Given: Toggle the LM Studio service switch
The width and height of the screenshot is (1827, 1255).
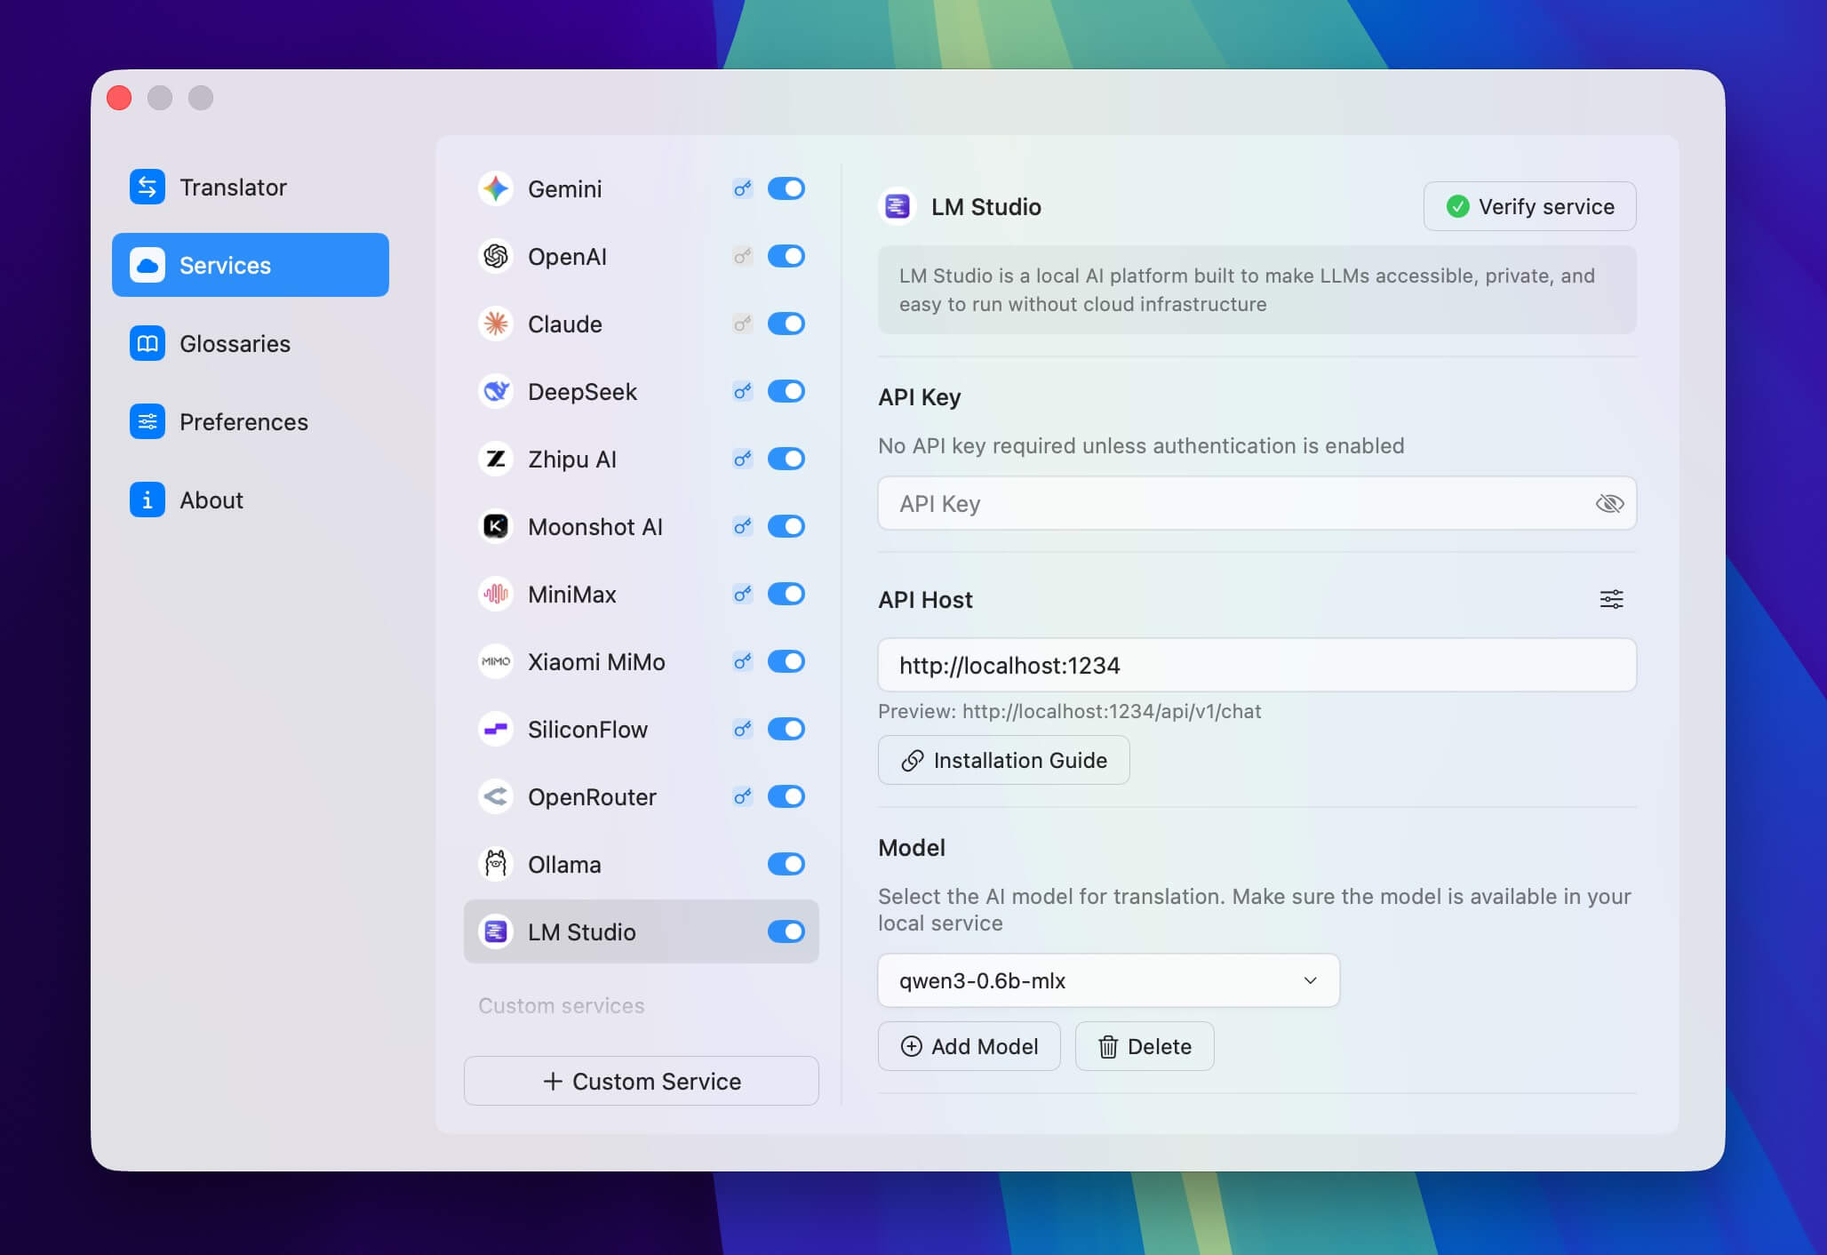Looking at the screenshot, I should tap(786, 931).
